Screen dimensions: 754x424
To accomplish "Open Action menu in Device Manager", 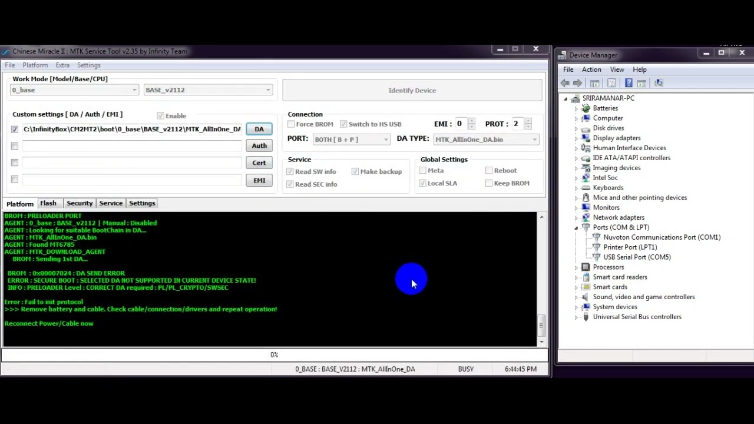I will (591, 69).
